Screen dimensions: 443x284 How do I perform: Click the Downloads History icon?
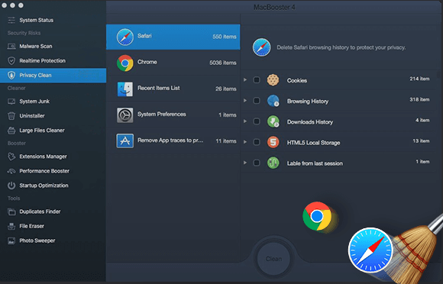coord(273,121)
